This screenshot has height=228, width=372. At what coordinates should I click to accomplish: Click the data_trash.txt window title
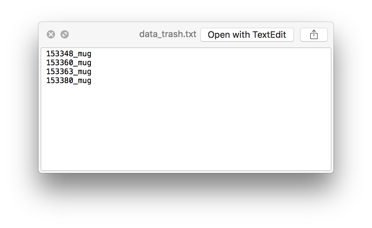(x=168, y=34)
